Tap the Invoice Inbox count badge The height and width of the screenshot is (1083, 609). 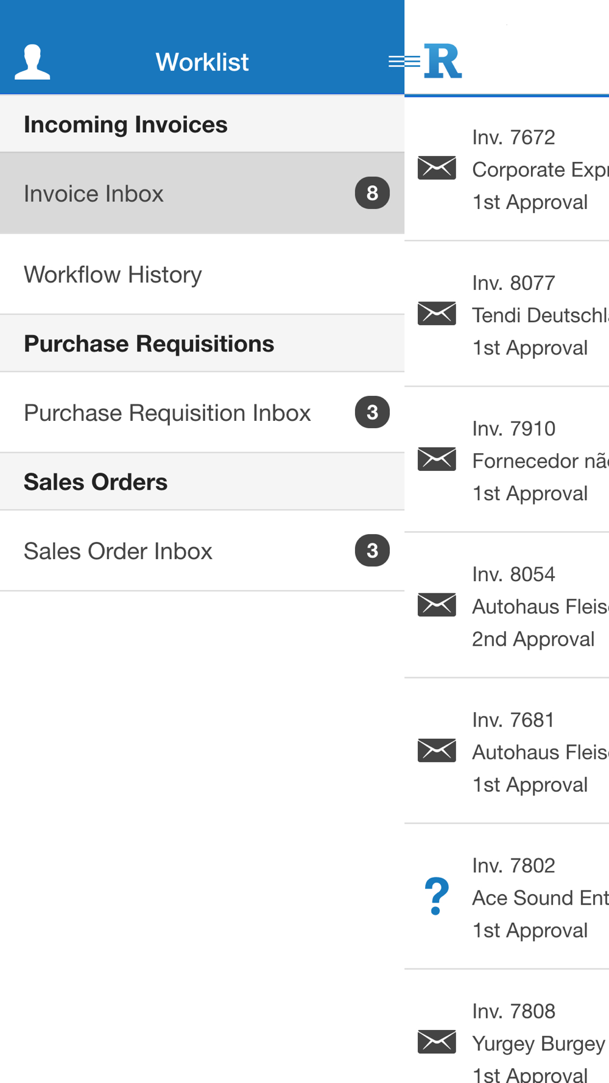click(372, 193)
